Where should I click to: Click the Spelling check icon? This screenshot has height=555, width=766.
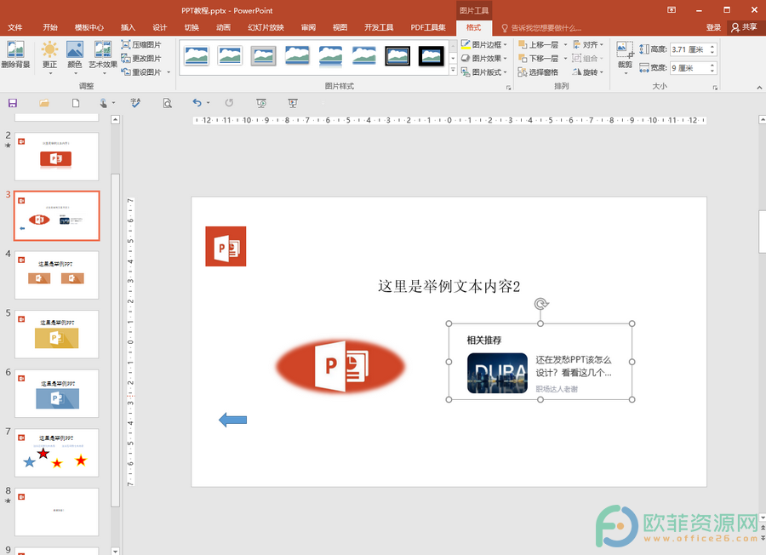click(135, 103)
